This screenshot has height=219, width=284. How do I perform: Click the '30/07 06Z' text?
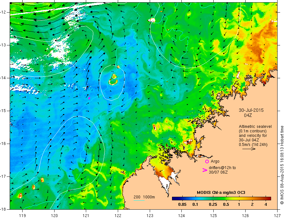point(218,172)
